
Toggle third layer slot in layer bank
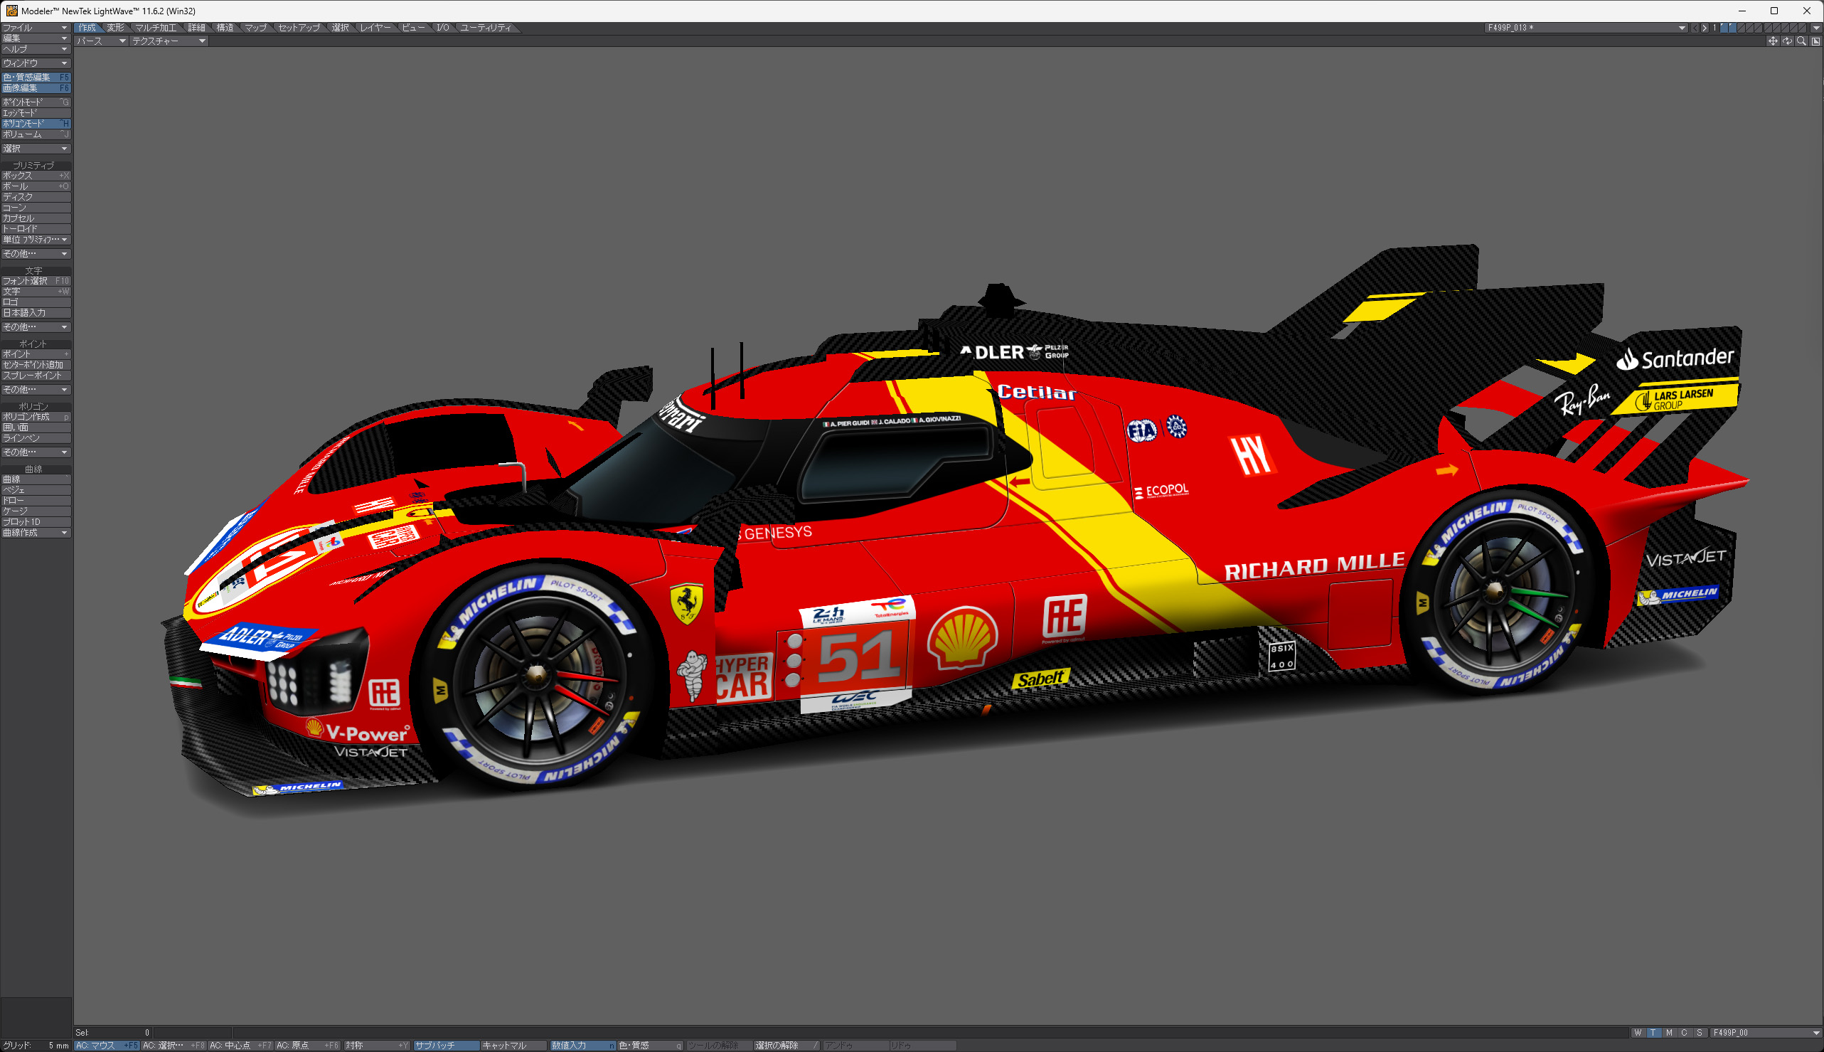click(x=1741, y=28)
